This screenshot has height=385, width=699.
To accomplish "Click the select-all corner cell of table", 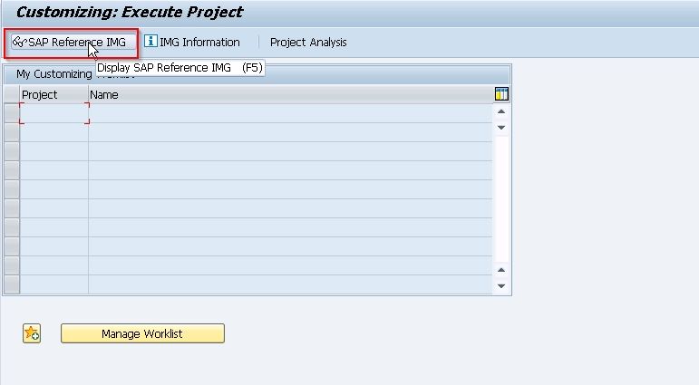I will [x=12, y=94].
